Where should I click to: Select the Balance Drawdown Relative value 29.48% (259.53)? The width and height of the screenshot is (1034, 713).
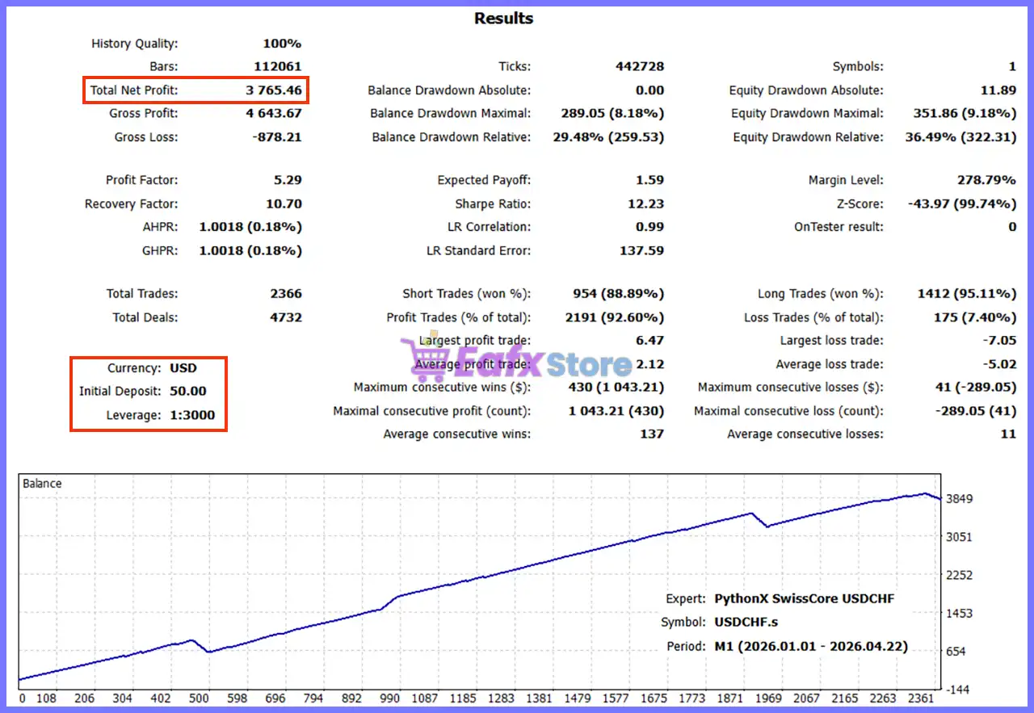click(608, 137)
